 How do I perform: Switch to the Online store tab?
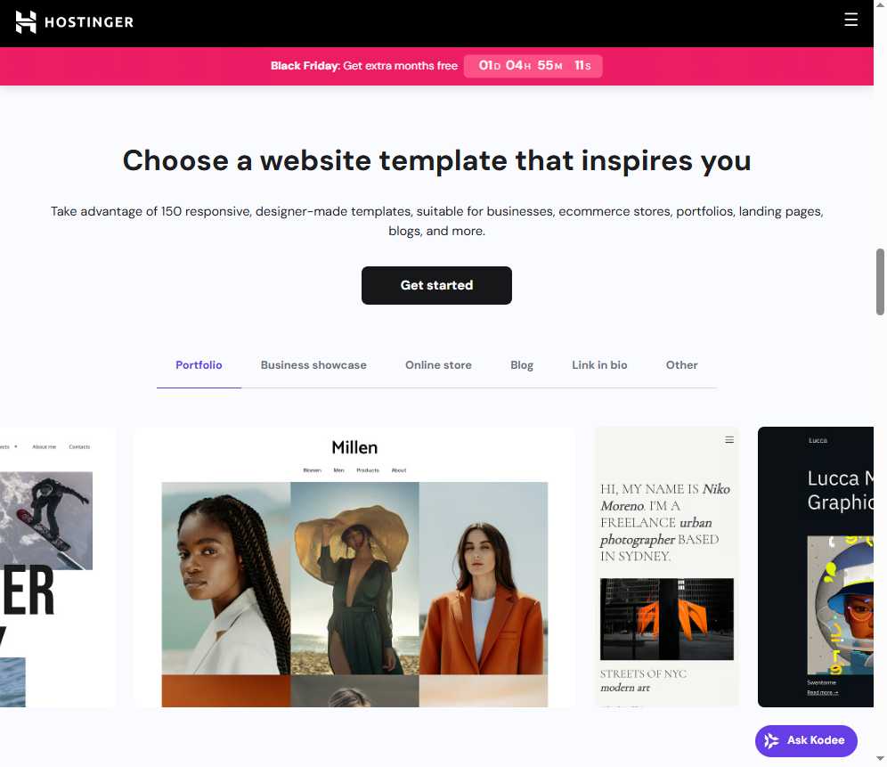[x=438, y=365]
